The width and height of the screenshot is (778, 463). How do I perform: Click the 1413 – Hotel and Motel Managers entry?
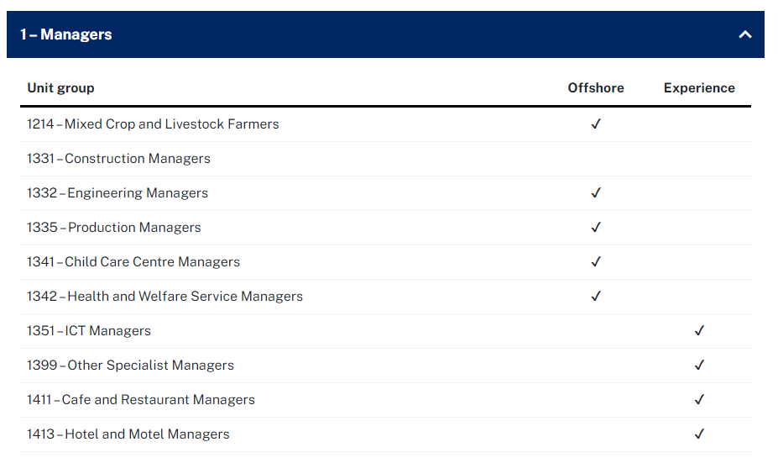pos(128,434)
